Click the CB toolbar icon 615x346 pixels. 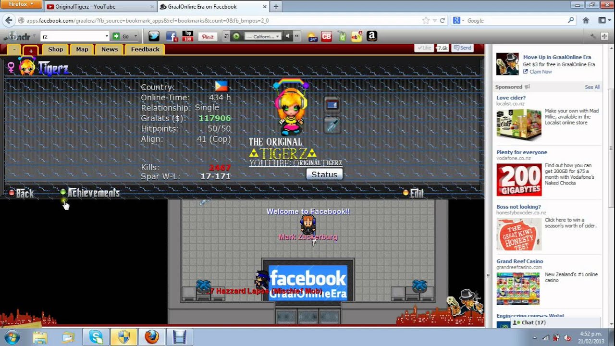pyautogui.click(x=327, y=37)
